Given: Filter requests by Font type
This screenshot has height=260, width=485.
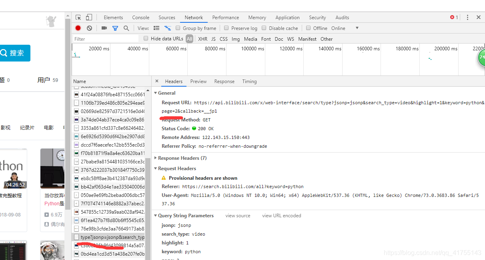Looking at the screenshot, I should 266,39.
